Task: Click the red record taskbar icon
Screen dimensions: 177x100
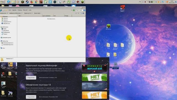Action: [78, 2]
